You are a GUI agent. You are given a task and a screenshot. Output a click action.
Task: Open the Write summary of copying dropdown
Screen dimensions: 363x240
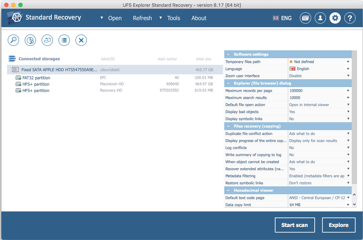pyautogui.click(x=348, y=155)
